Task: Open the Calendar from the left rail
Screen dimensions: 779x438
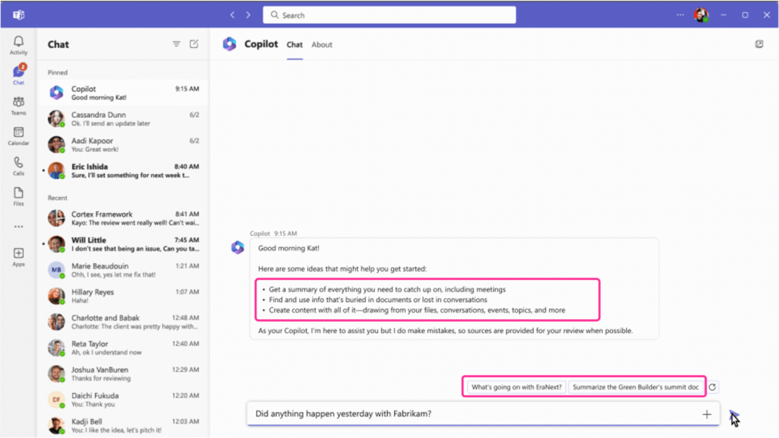Action: pyautogui.click(x=18, y=135)
